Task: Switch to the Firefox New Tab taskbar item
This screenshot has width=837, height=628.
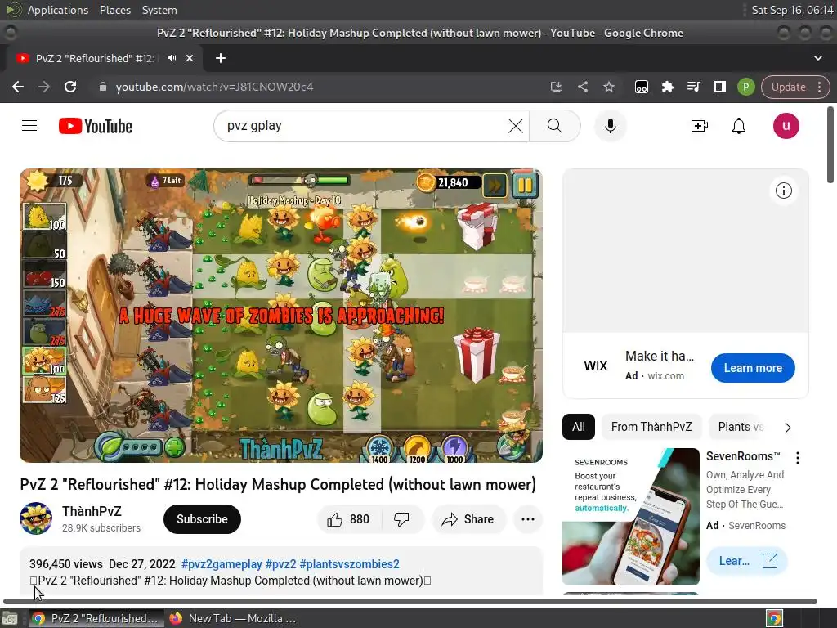Action: pos(233,618)
